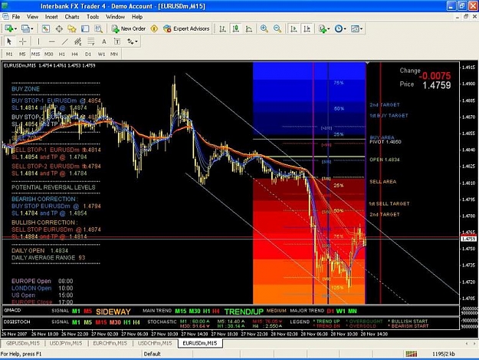This screenshot has width=479, height=360.
Task: Open the Window menu
Action: tap(115, 17)
